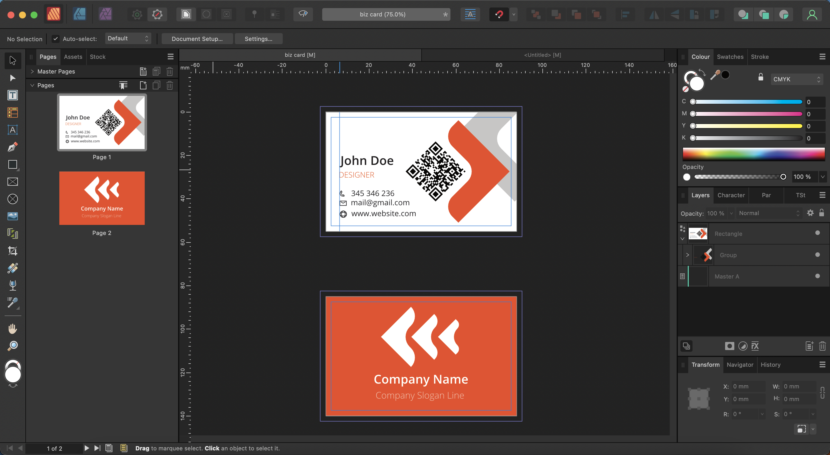This screenshot has height=455, width=830.
Task: Open the Publisher persona icon
Action: tap(54, 14)
